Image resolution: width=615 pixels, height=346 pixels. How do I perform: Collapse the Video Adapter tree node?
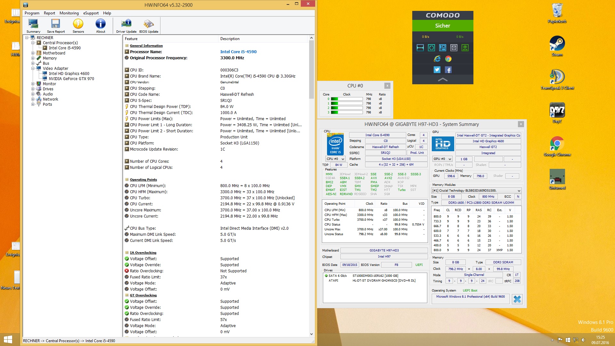[33, 69]
